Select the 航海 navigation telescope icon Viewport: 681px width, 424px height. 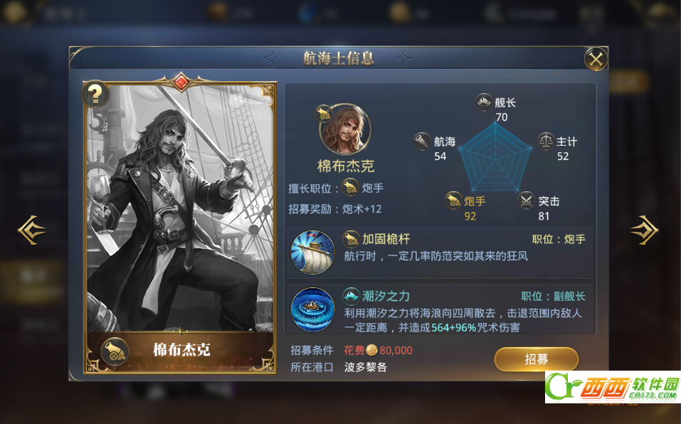[422, 142]
